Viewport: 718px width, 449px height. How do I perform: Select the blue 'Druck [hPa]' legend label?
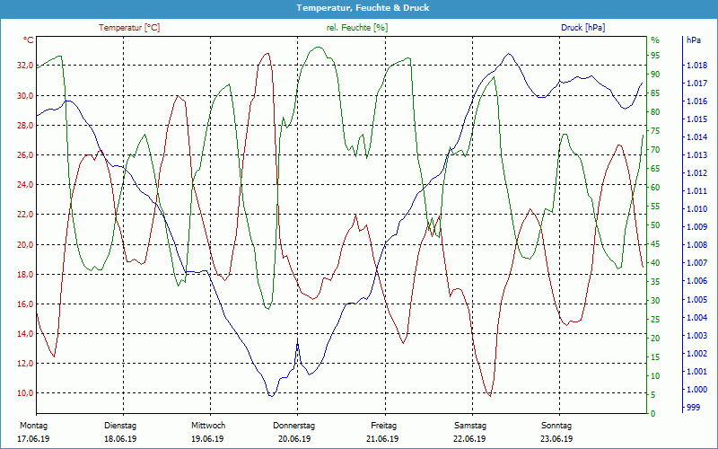click(582, 28)
